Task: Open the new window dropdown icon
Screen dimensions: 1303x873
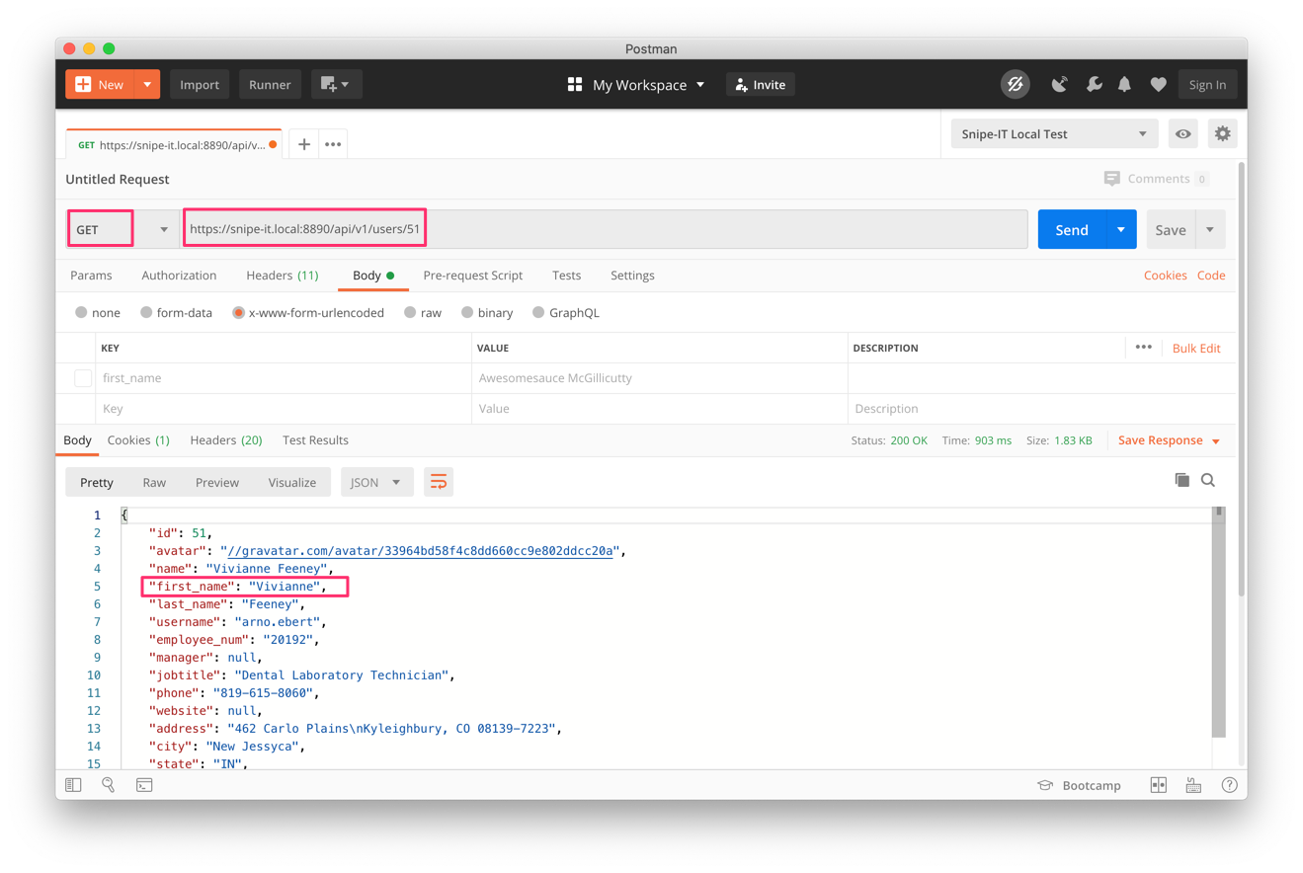Action: point(336,84)
